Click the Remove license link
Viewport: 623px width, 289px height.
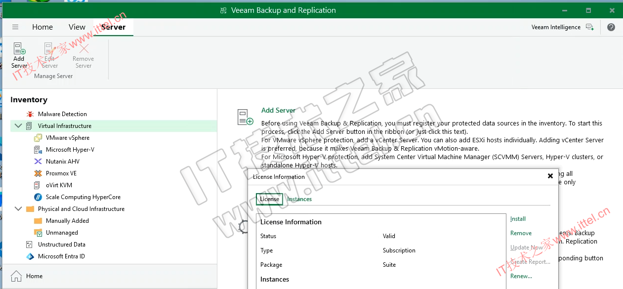click(521, 233)
